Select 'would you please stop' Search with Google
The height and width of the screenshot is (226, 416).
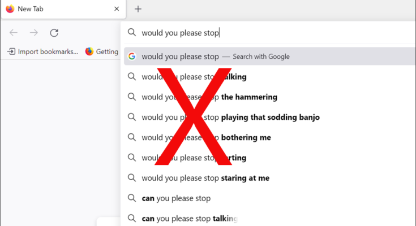point(215,56)
